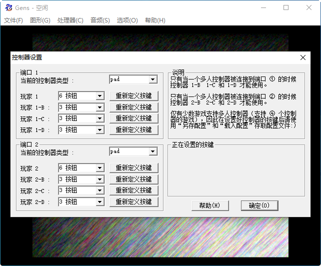Redefine keys for 玩家 1-C

(x=133, y=118)
